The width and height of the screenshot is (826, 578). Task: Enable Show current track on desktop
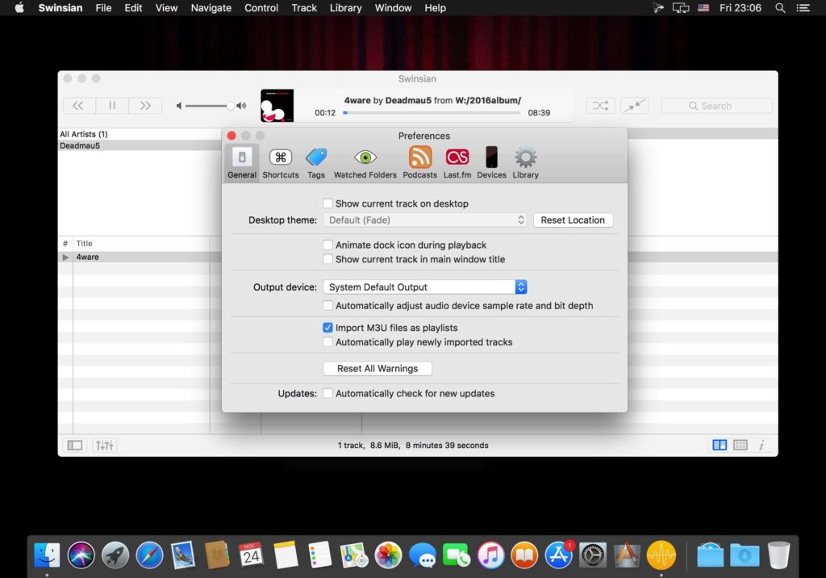327,204
